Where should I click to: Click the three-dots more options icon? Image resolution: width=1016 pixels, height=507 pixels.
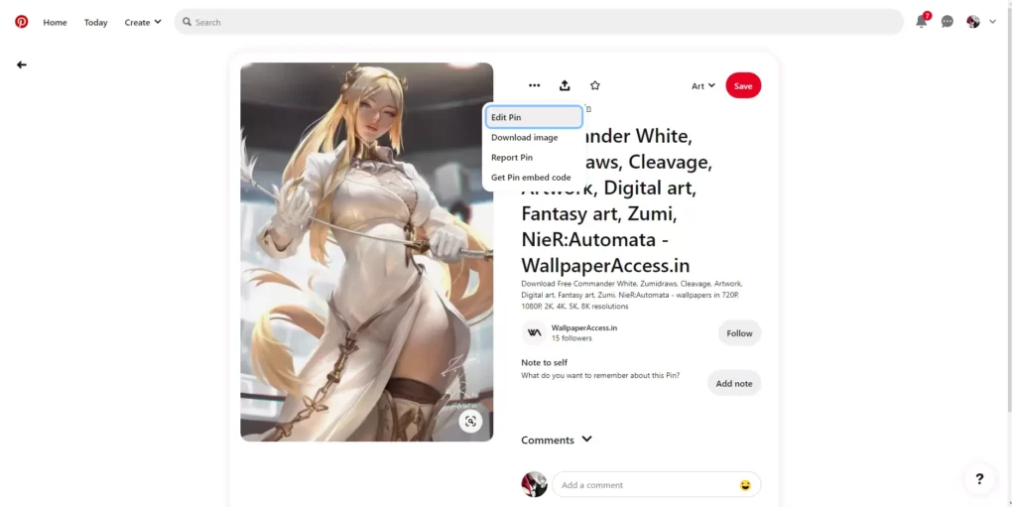point(534,85)
